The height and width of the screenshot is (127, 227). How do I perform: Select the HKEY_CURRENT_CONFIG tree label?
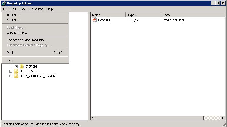(x=38, y=76)
